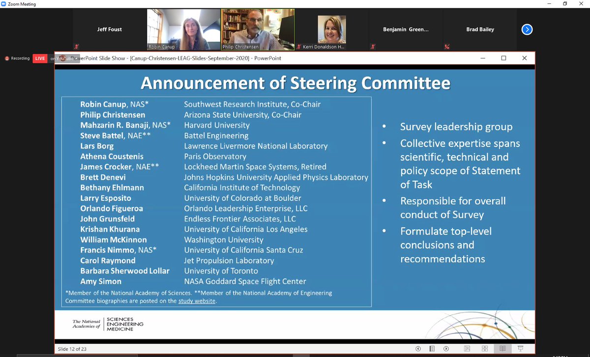Click 'NASA Goddard Space Flight Center' text
The image size is (590, 357).
pyautogui.click(x=245, y=281)
